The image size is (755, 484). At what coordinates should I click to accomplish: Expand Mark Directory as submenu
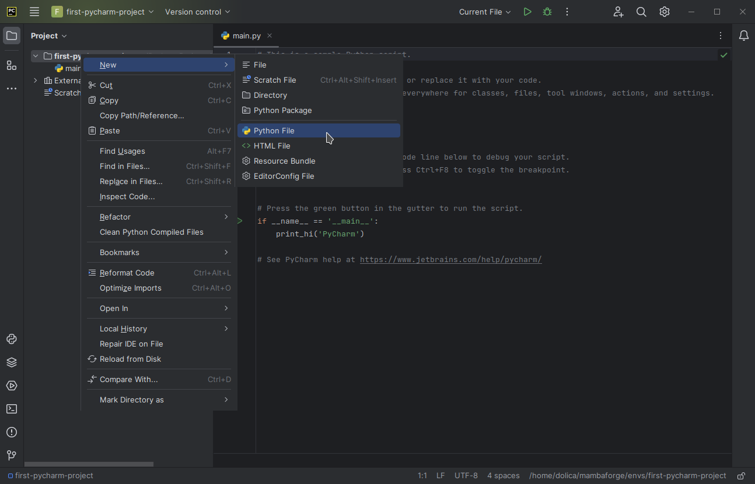[159, 400]
